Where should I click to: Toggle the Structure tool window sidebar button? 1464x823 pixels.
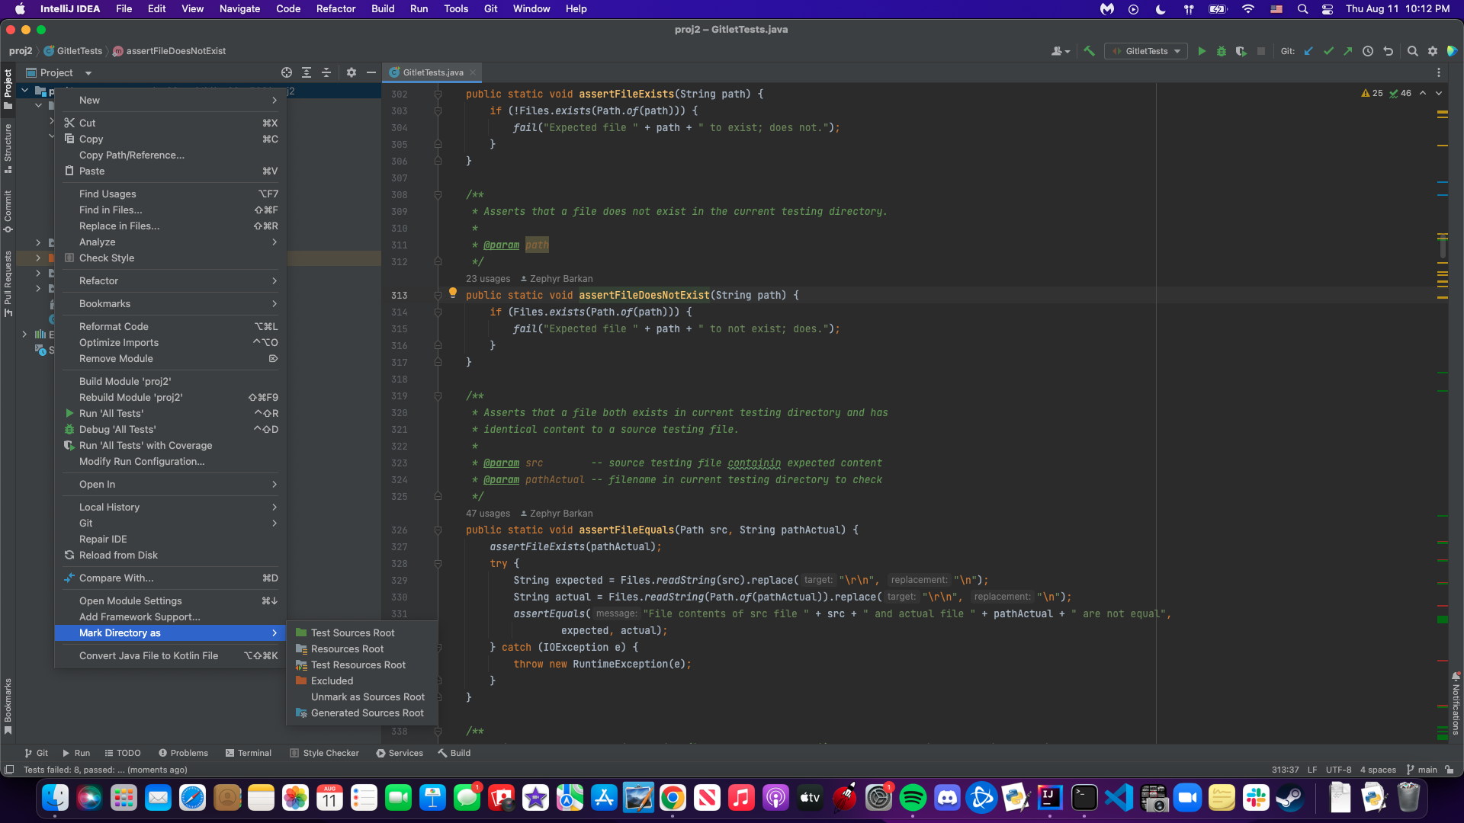[x=8, y=149]
